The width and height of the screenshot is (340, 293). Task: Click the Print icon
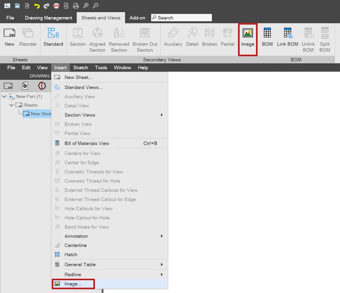coord(76,6)
